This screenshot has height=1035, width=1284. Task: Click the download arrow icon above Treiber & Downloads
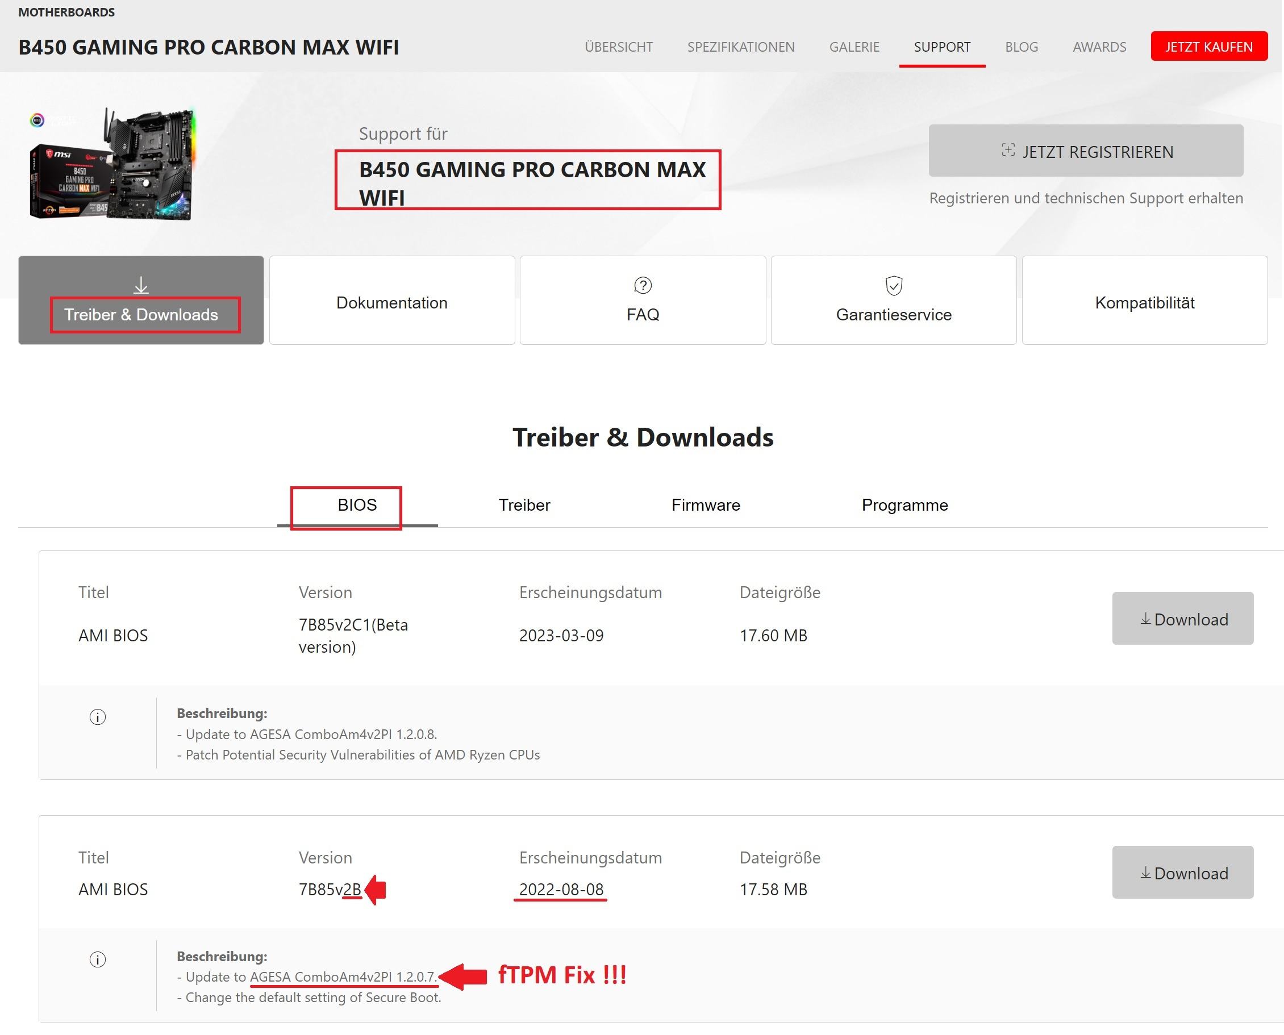141,285
